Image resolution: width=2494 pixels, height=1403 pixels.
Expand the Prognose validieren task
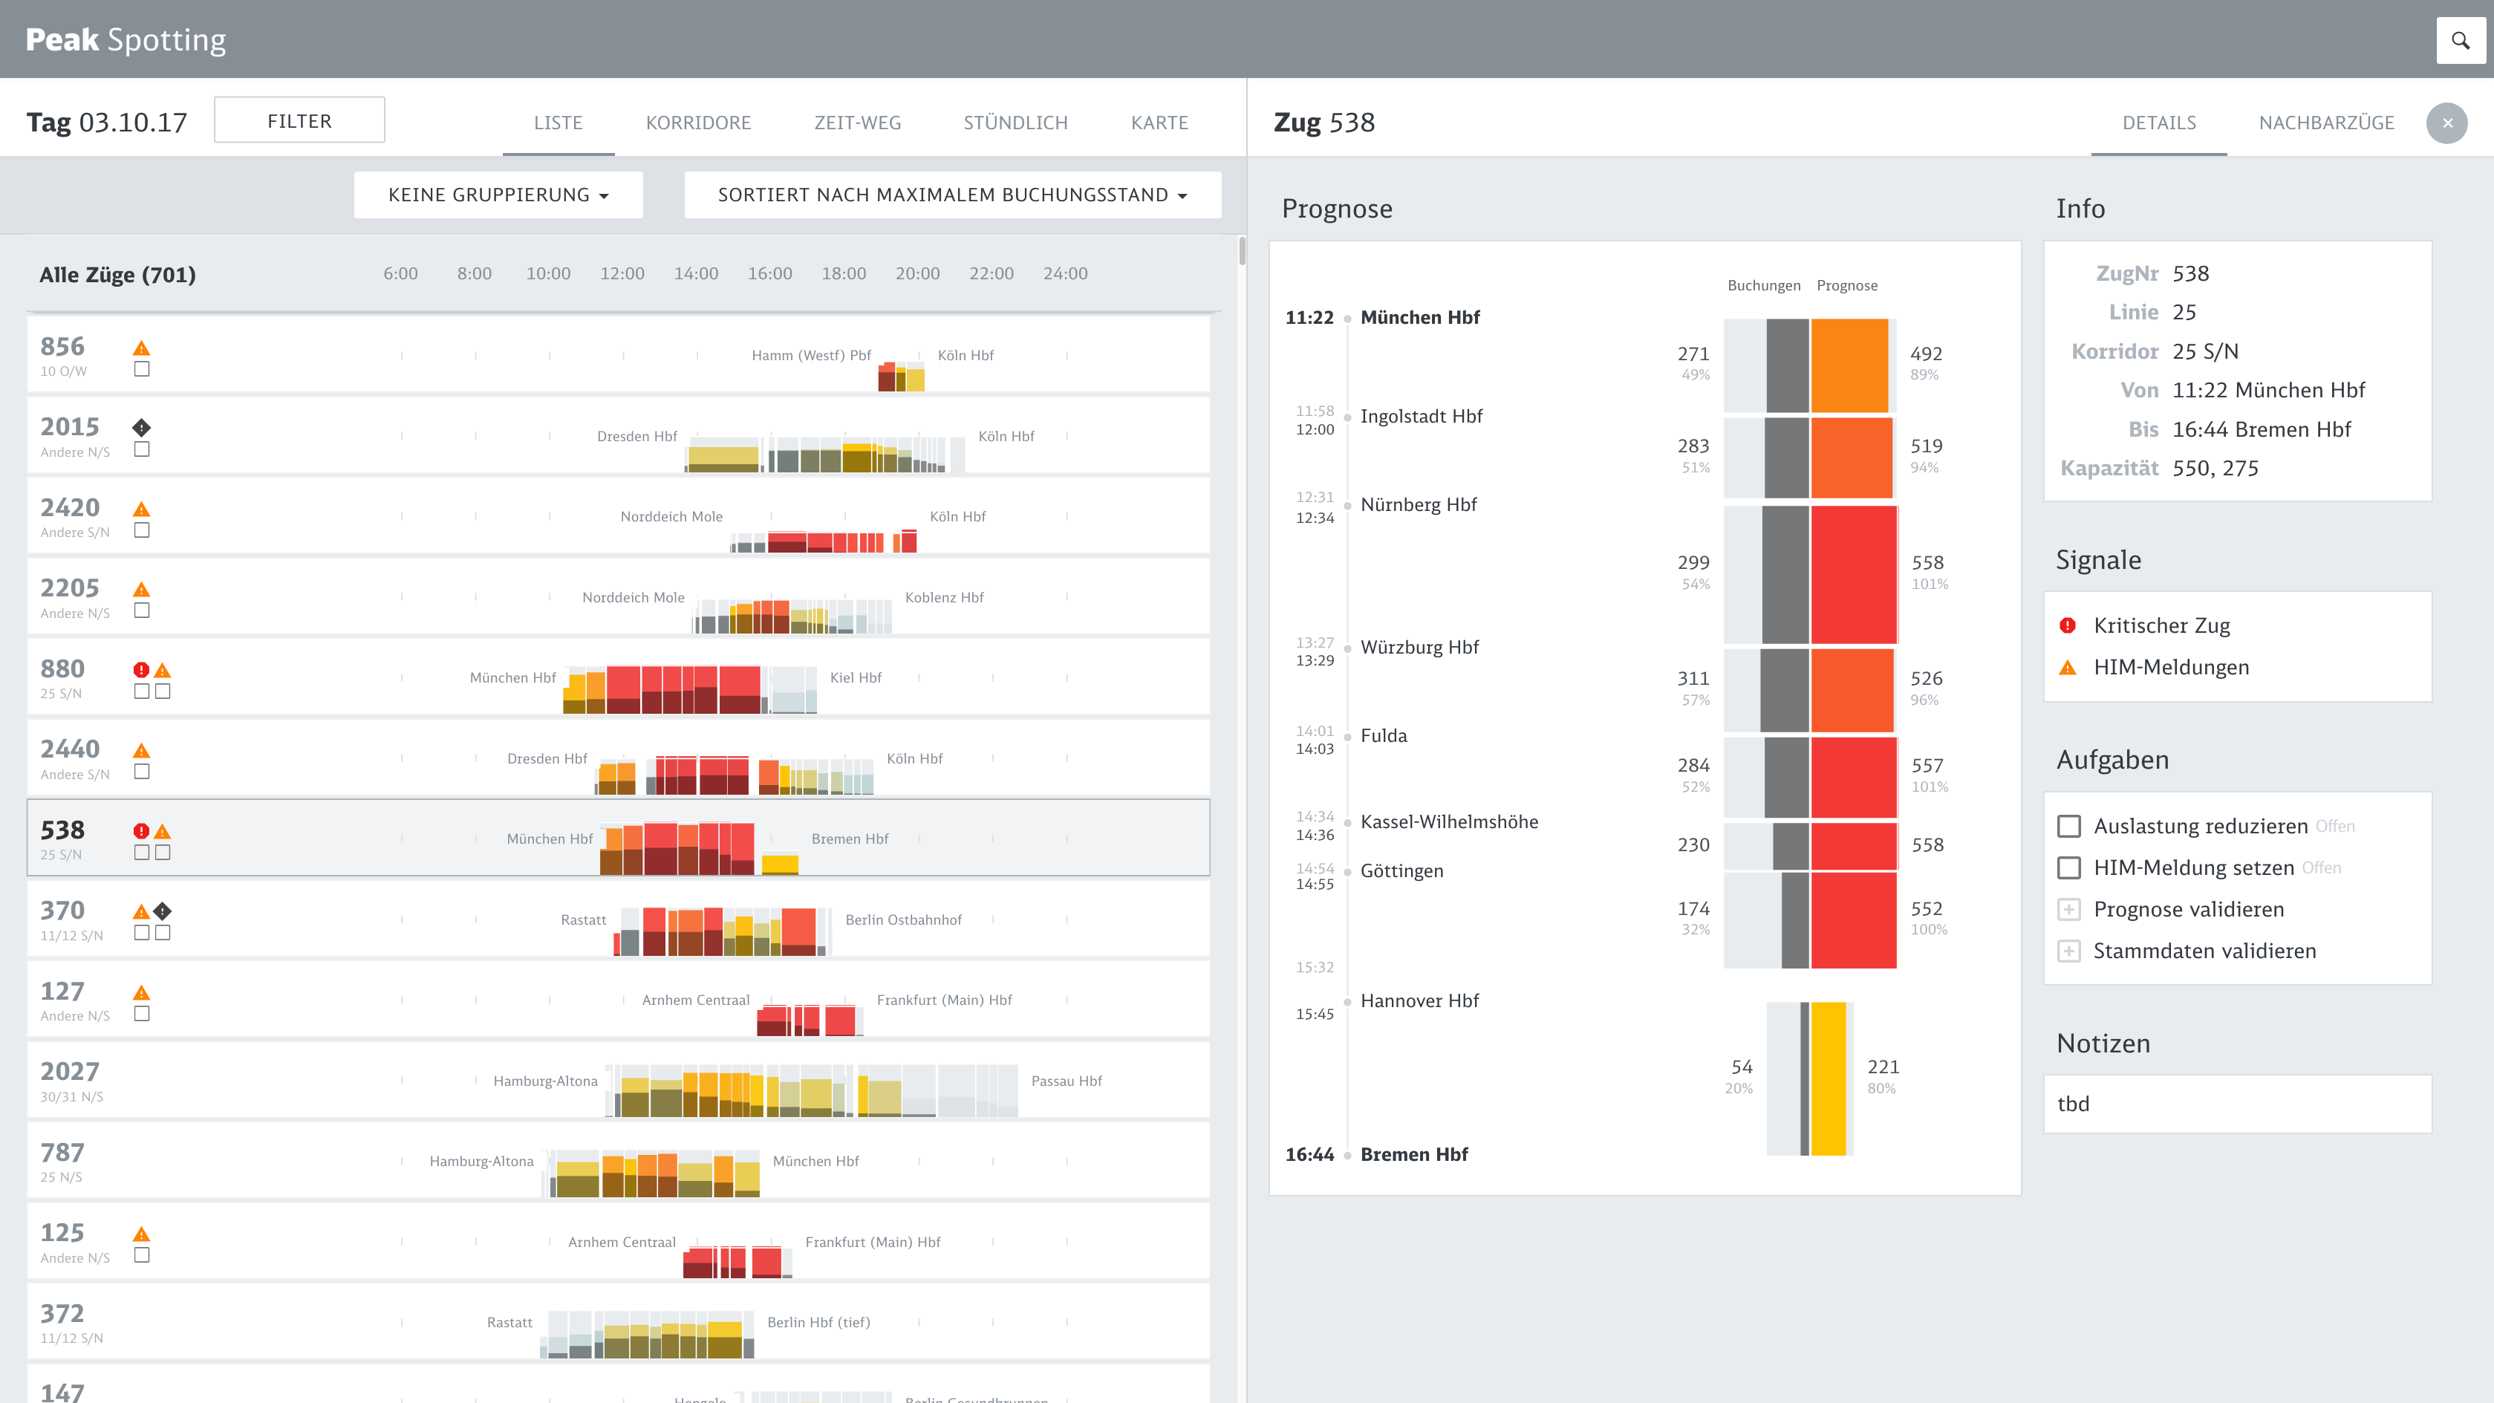click(2069, 909)
